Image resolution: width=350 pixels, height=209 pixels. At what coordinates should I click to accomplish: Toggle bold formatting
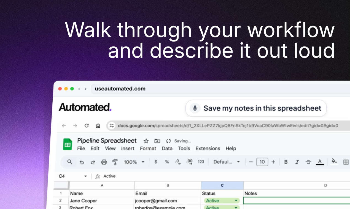click(x=286, y=162)
